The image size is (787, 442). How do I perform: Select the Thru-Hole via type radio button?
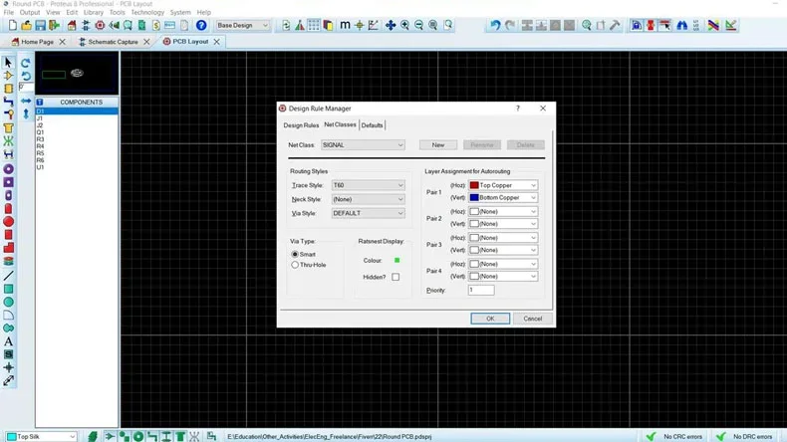295,265
